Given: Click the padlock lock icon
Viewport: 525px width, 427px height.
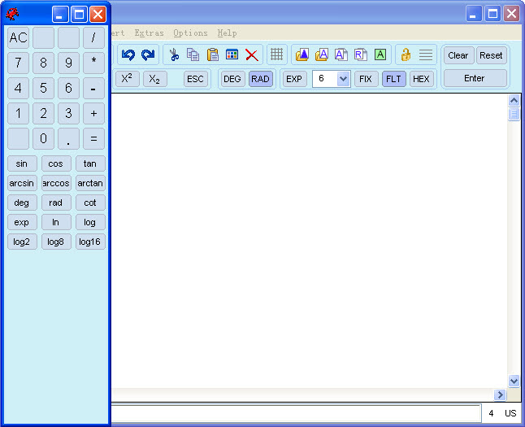Looking at the screenshot, I should click(x=406, y=55).
